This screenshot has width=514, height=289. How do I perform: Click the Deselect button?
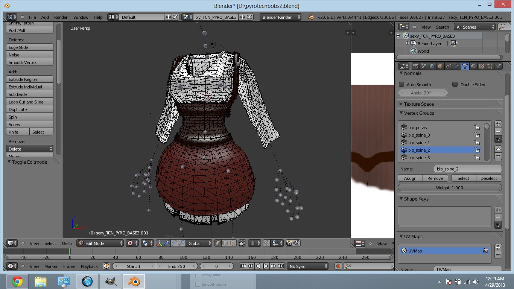[488, 178]
